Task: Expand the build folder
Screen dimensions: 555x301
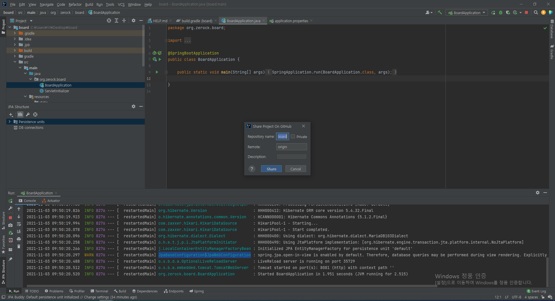Action: [x=15, y=50]
